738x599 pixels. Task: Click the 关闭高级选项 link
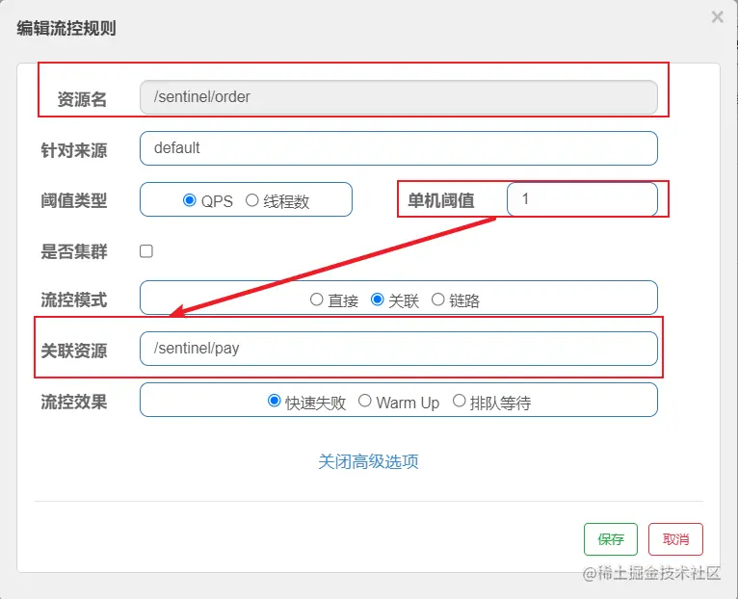[x=368, y=461]
